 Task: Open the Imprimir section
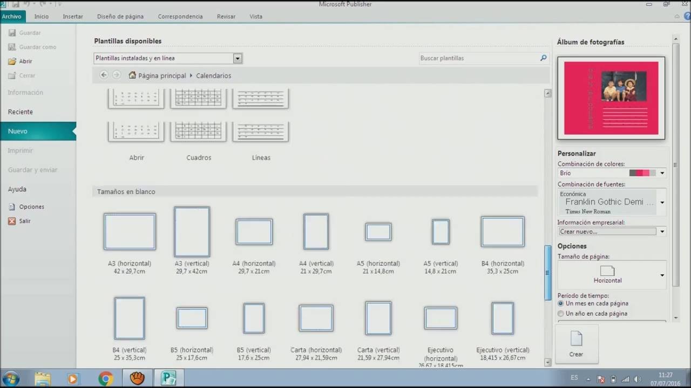click(x=21, y=151)
